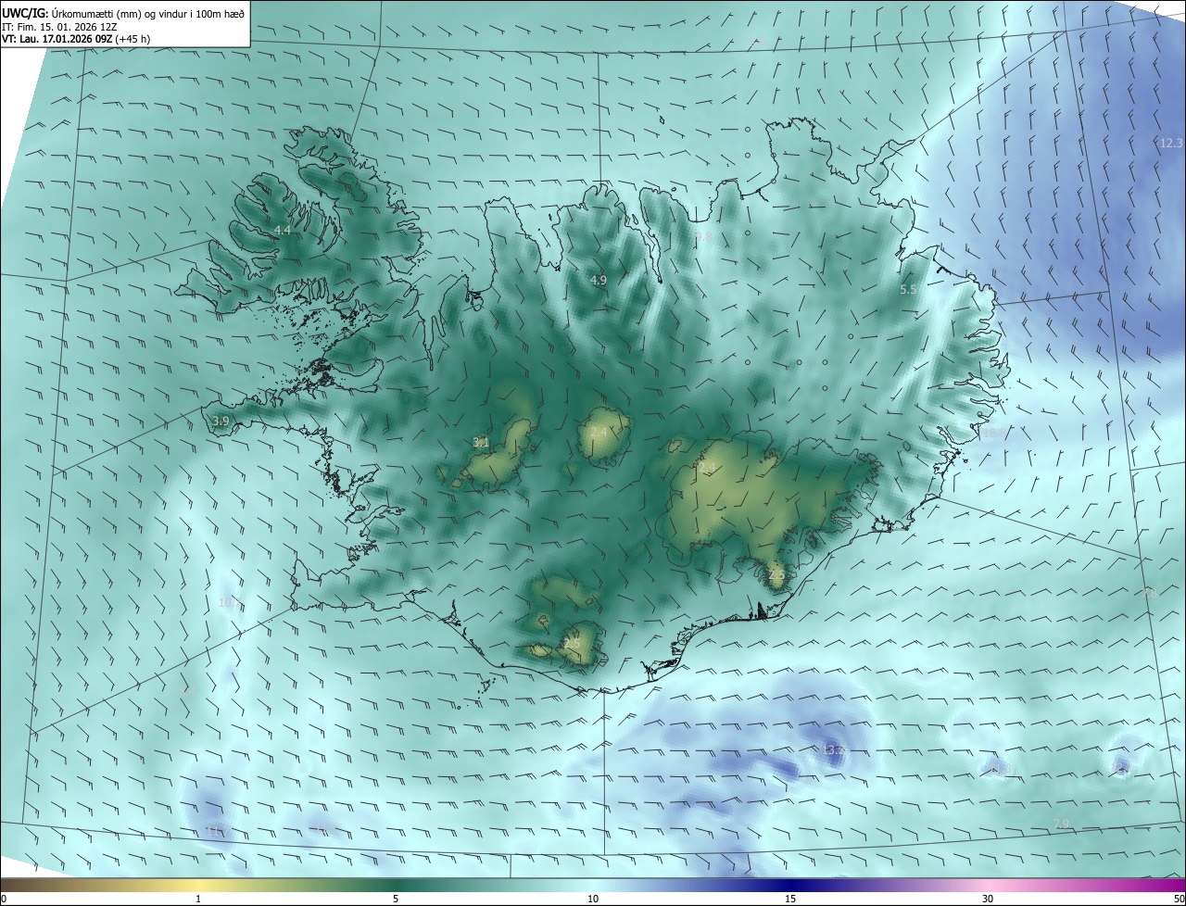This screenshot has width=1186, height=906.
Task: Click the 4.9 value label on the map
Action: [598, 280]
